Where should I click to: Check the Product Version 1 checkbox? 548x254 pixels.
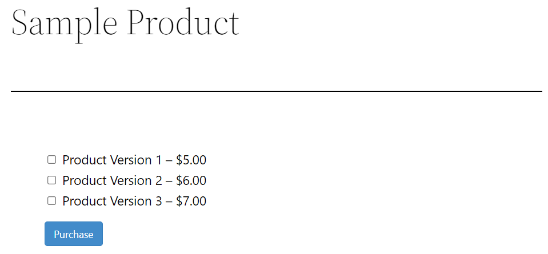point(51,160)
